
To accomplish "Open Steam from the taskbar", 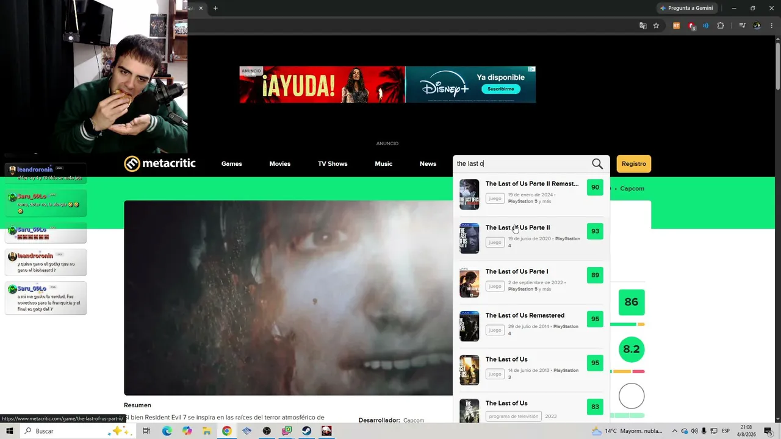I will (307, 431).
